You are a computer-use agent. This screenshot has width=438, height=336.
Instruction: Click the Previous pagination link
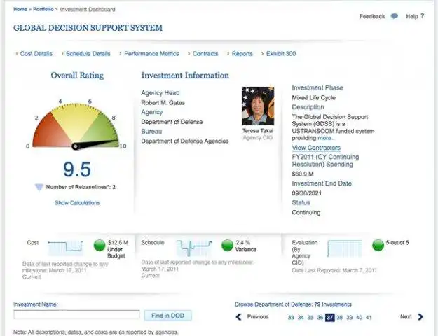point(258,316)
